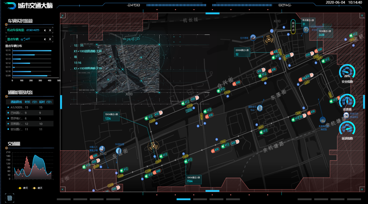Click the 9KM route marker
This screenshot has width=368, height=204.
pos(223,142)
